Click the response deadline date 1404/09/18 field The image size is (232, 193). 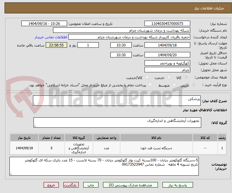tap(167, 45)
